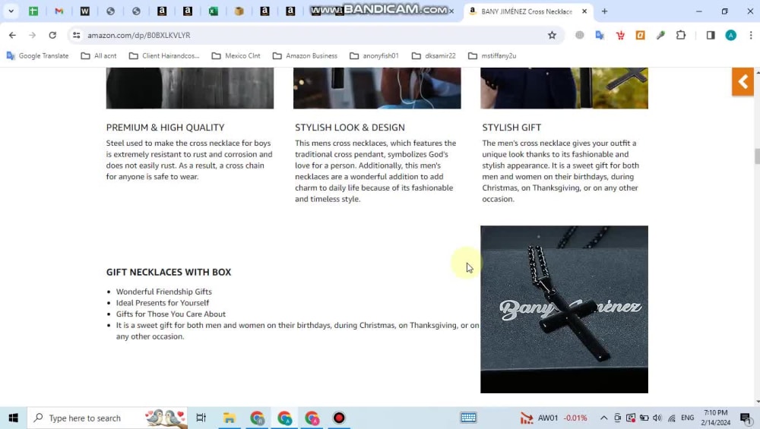Open File Explorer from the taskbar
Screen dimensions: 760x429
point(230,418)
